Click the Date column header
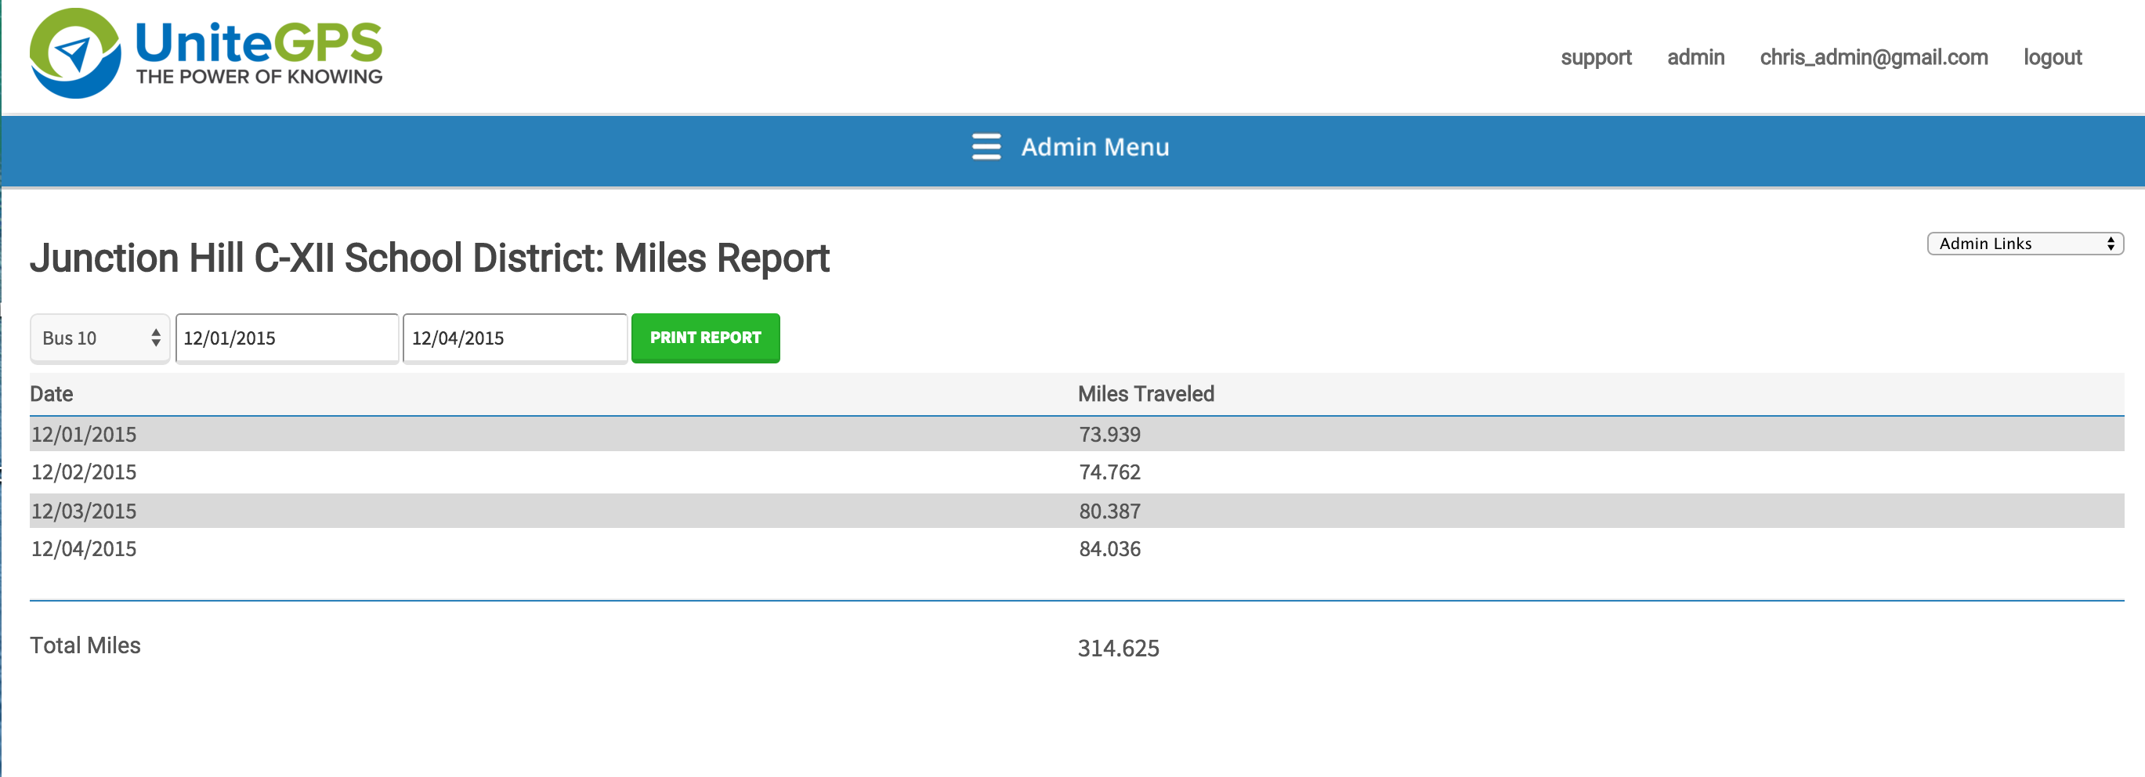2145x777 pixels. pos(52,394)
